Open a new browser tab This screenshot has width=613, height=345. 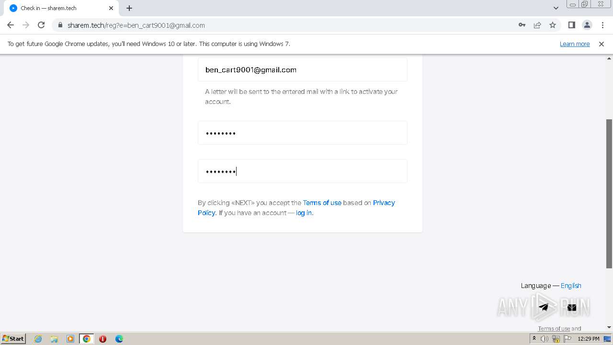pos(129,8)
